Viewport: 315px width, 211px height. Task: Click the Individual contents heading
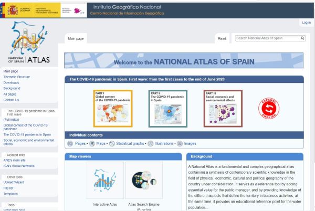coord(184,135)
